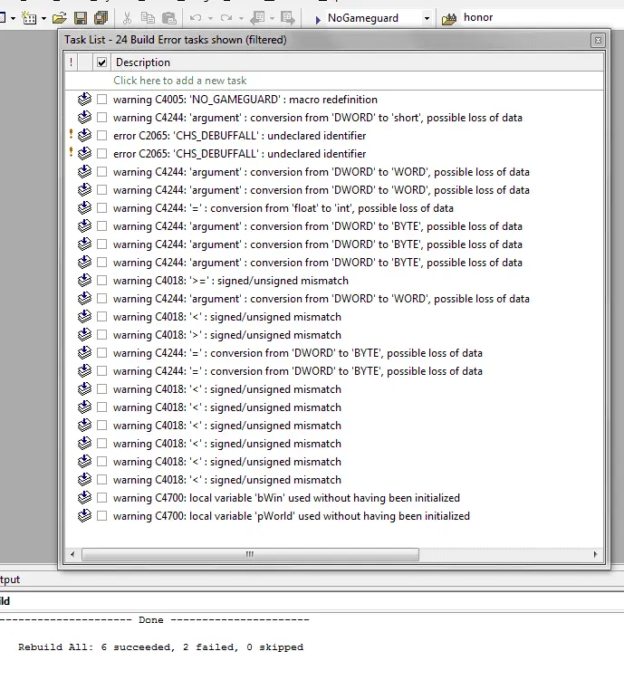
Task: Click build icon beside bWin warning
Action: tap(84, 497)
